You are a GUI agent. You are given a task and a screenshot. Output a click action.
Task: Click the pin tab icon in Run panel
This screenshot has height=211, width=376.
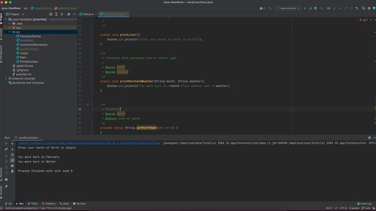tap(6, 186)
